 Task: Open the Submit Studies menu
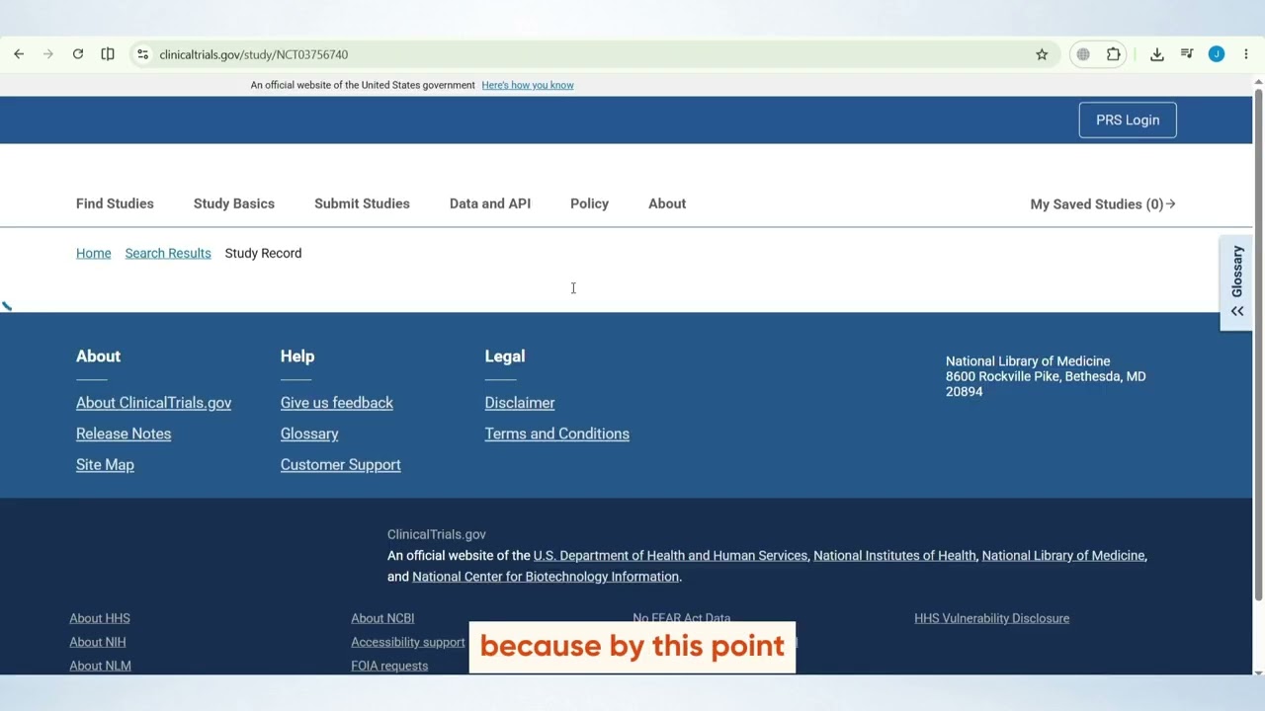tap(362, 203)
